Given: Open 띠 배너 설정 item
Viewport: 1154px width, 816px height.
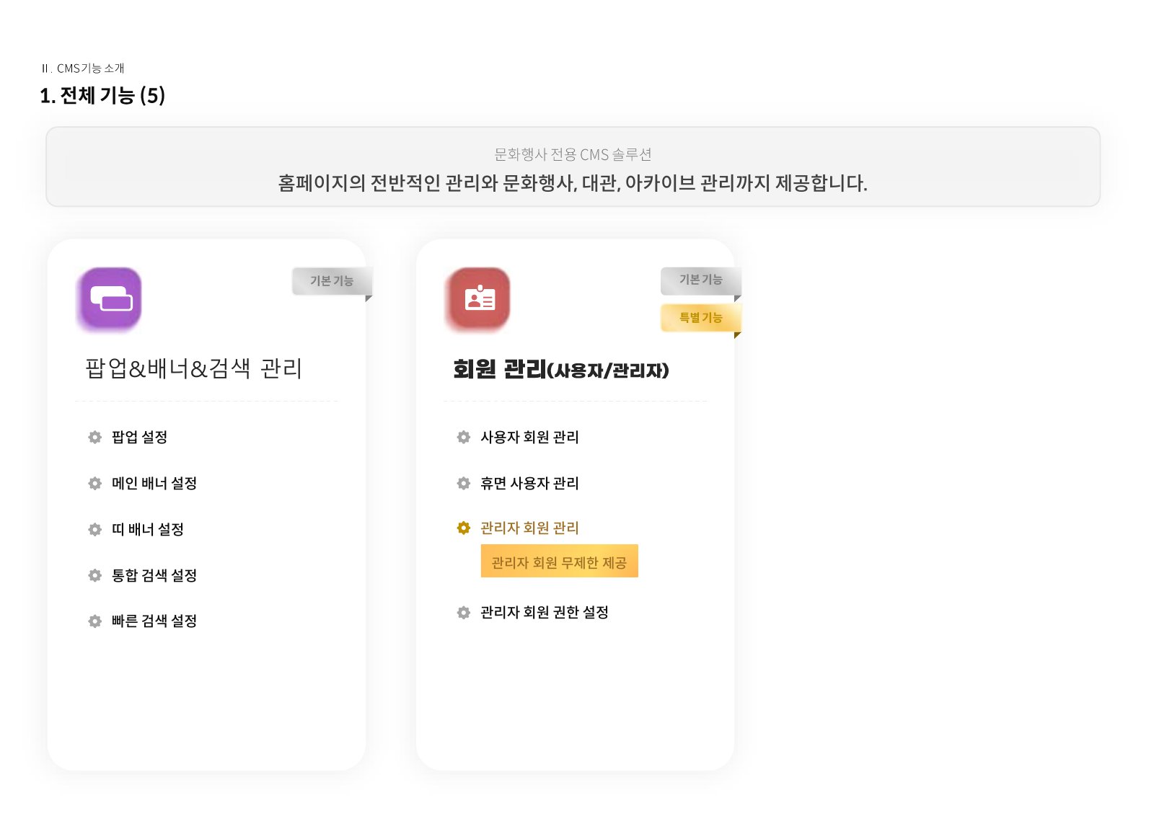Looking at the screenshot, I should click(x=147, y=529).
